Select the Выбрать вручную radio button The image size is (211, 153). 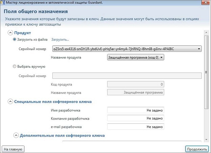(x=14, y=67)
